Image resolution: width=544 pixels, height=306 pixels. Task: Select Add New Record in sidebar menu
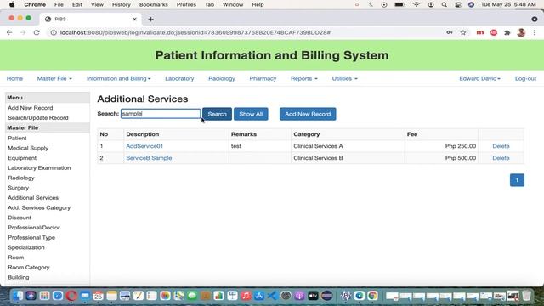point(31,108)
